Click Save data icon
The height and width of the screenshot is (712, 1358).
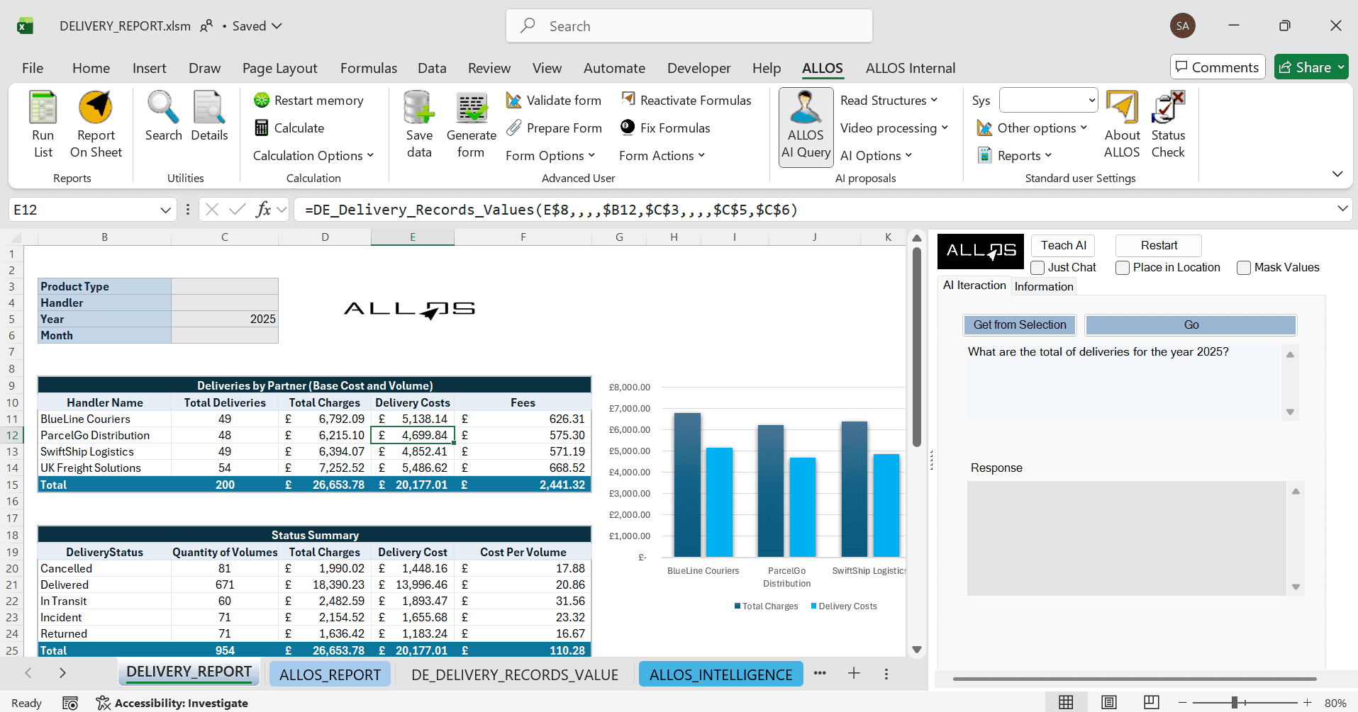point(418,108)
